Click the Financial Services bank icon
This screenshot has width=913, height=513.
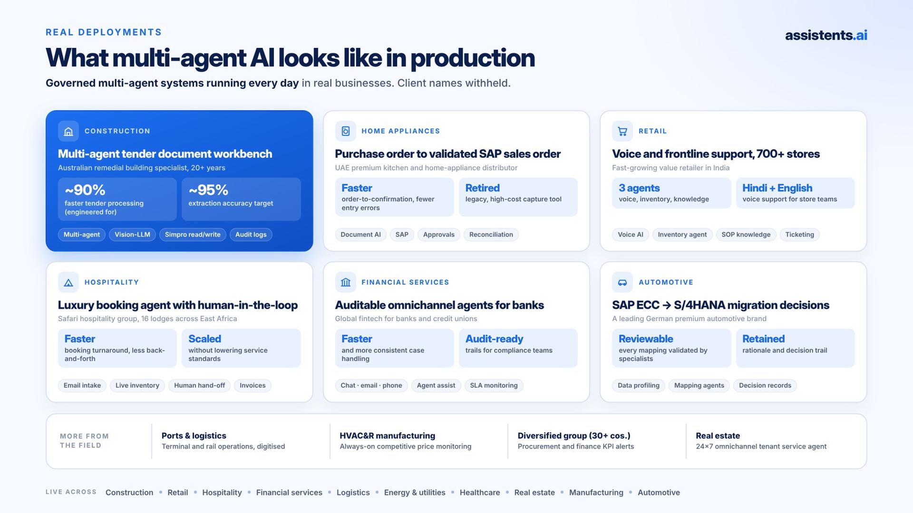pyautogui.click(x=346, y=282)
